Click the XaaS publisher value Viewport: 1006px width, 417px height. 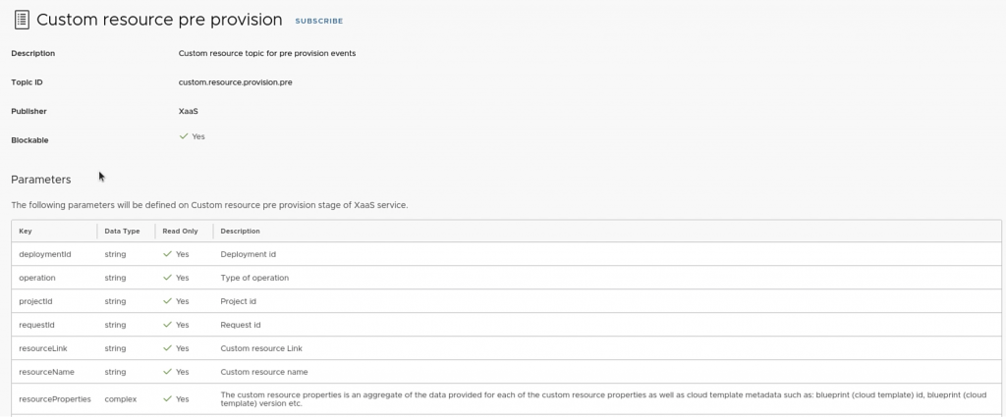coord(189,111)
